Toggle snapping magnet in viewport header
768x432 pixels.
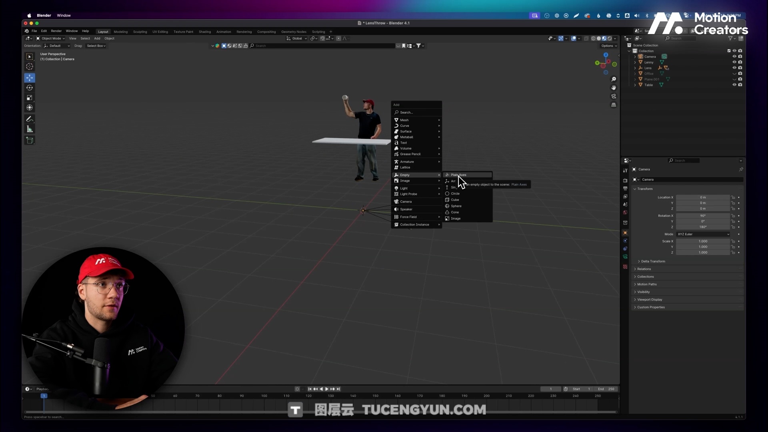coord(322,38)
